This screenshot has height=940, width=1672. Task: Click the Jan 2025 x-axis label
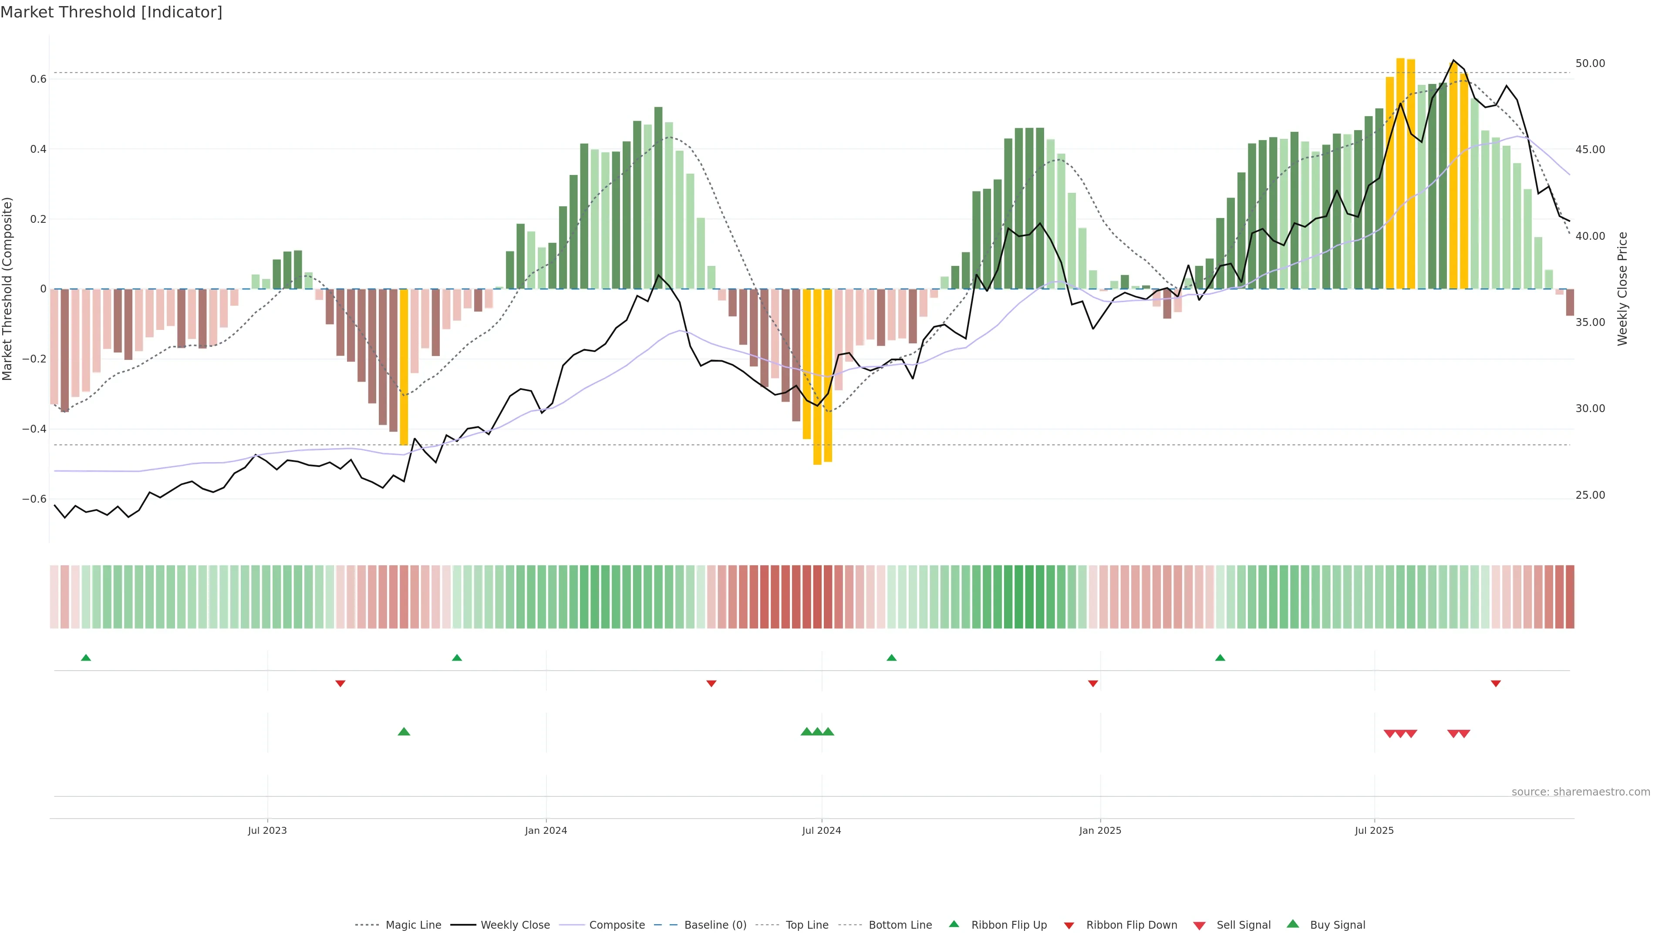pos(1099,830)
